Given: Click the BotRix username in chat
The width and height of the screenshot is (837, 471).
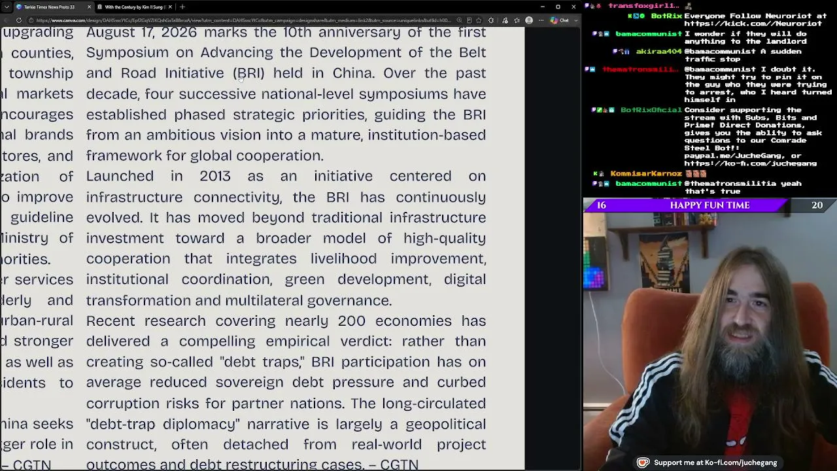Looking at the screenshot, I should click(666, 16).
